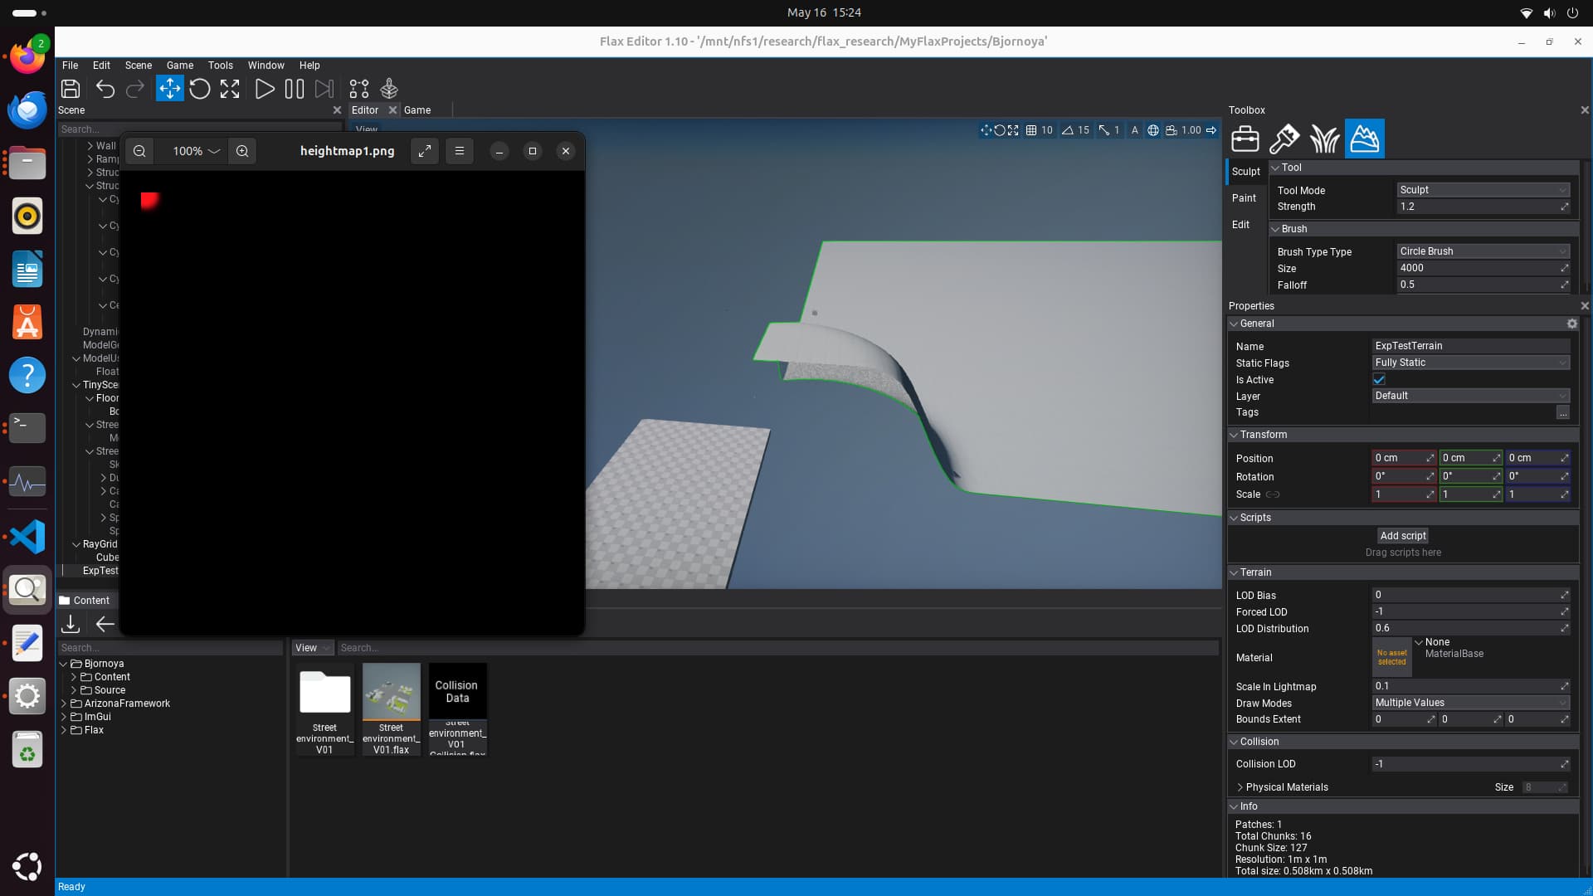1593x896 pixels.
Task: Open the image viewer hamburger menu
Action: (x=460, y=151)
